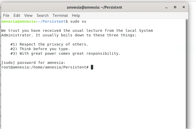Close the terminal window
The width and height of the screenshot is (196, 129).
pos(184,7)
